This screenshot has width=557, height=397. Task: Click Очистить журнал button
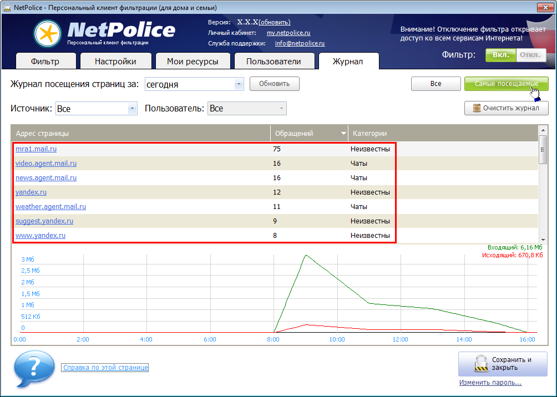click(x=506, y=108)
